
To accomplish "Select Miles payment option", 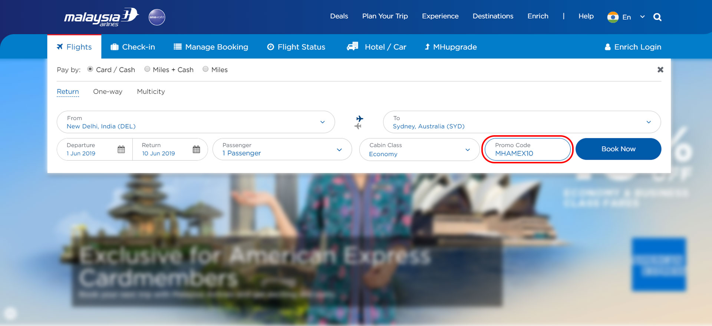I will pos(205,69).
